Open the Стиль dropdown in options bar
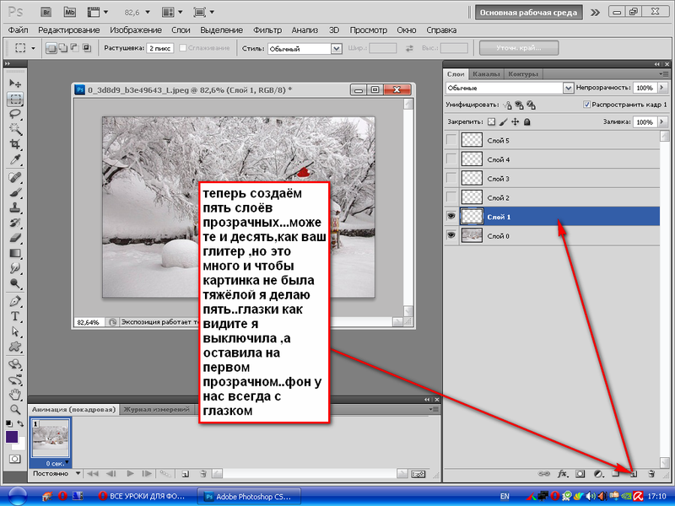 click(x=305, y=49)
